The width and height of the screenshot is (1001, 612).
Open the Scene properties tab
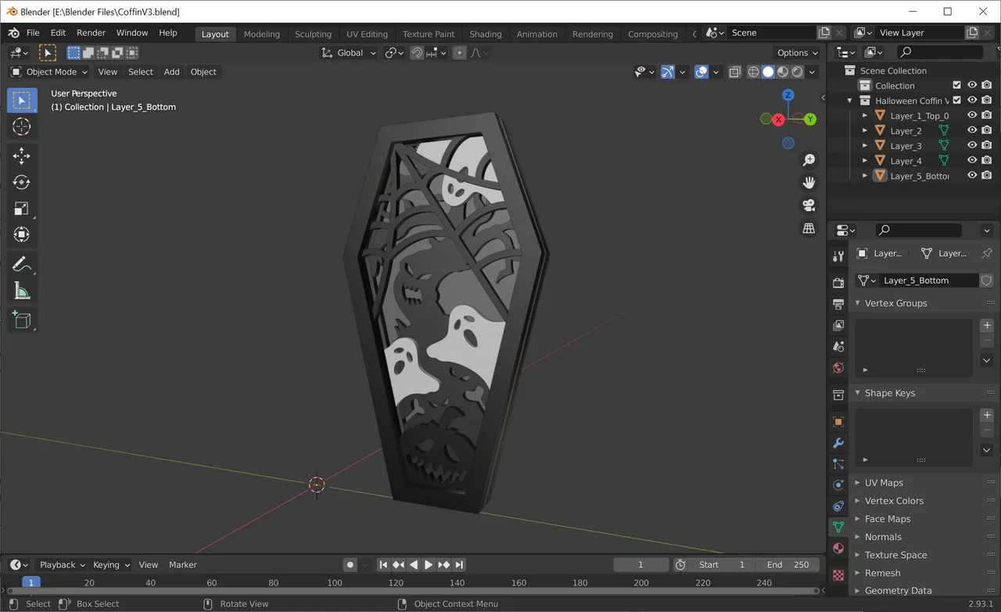tap(838, 346)
